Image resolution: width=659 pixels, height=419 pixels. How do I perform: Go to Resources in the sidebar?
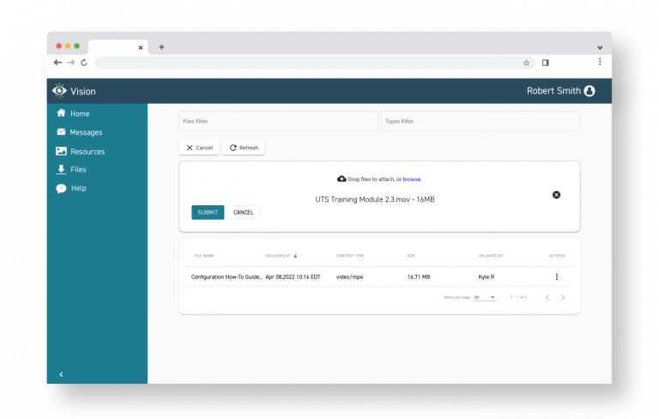81,151
